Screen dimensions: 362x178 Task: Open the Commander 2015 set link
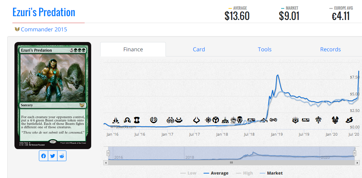coord(44,30)
